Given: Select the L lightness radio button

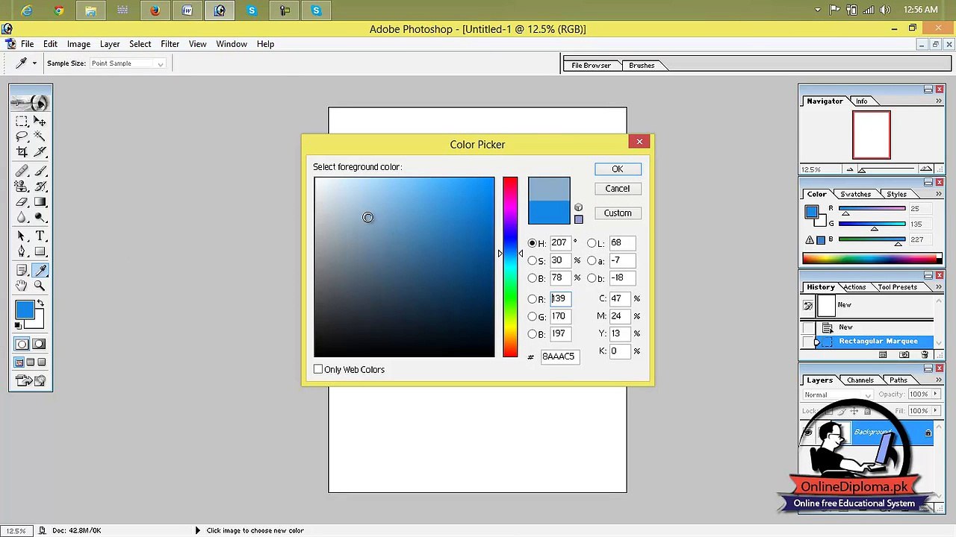Looking at the screenshot, I should [x=592, y=243].
